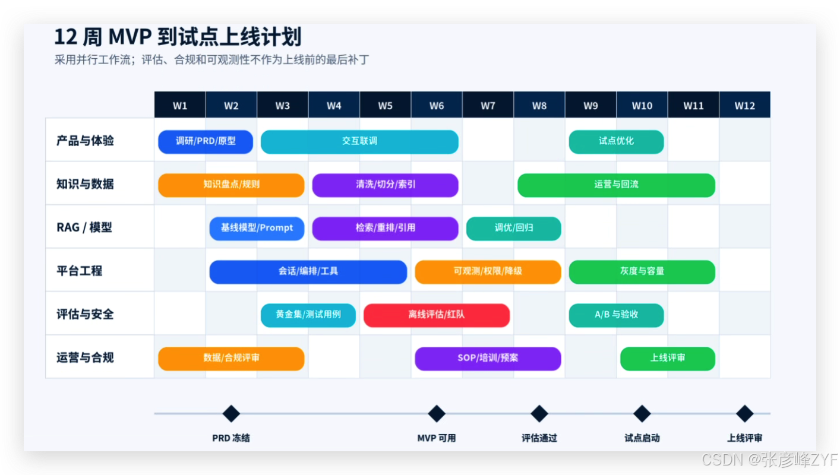The image size is (840, 475).
Task: Select the 产品与体验 row label
Action: pyautogui.click(x=85, y=141)
